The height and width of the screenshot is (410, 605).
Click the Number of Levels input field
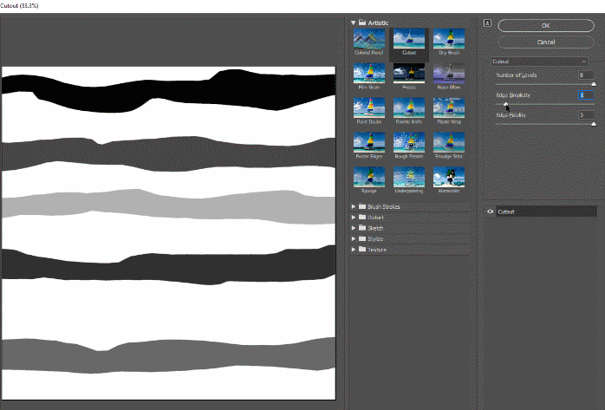click(587, 75)
